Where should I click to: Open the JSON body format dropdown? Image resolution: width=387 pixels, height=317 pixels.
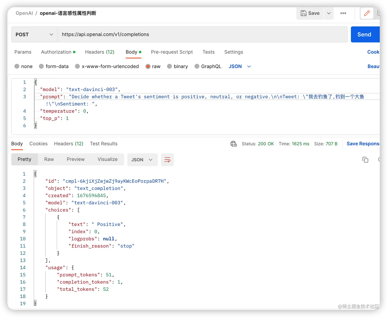tap(240, 66)
